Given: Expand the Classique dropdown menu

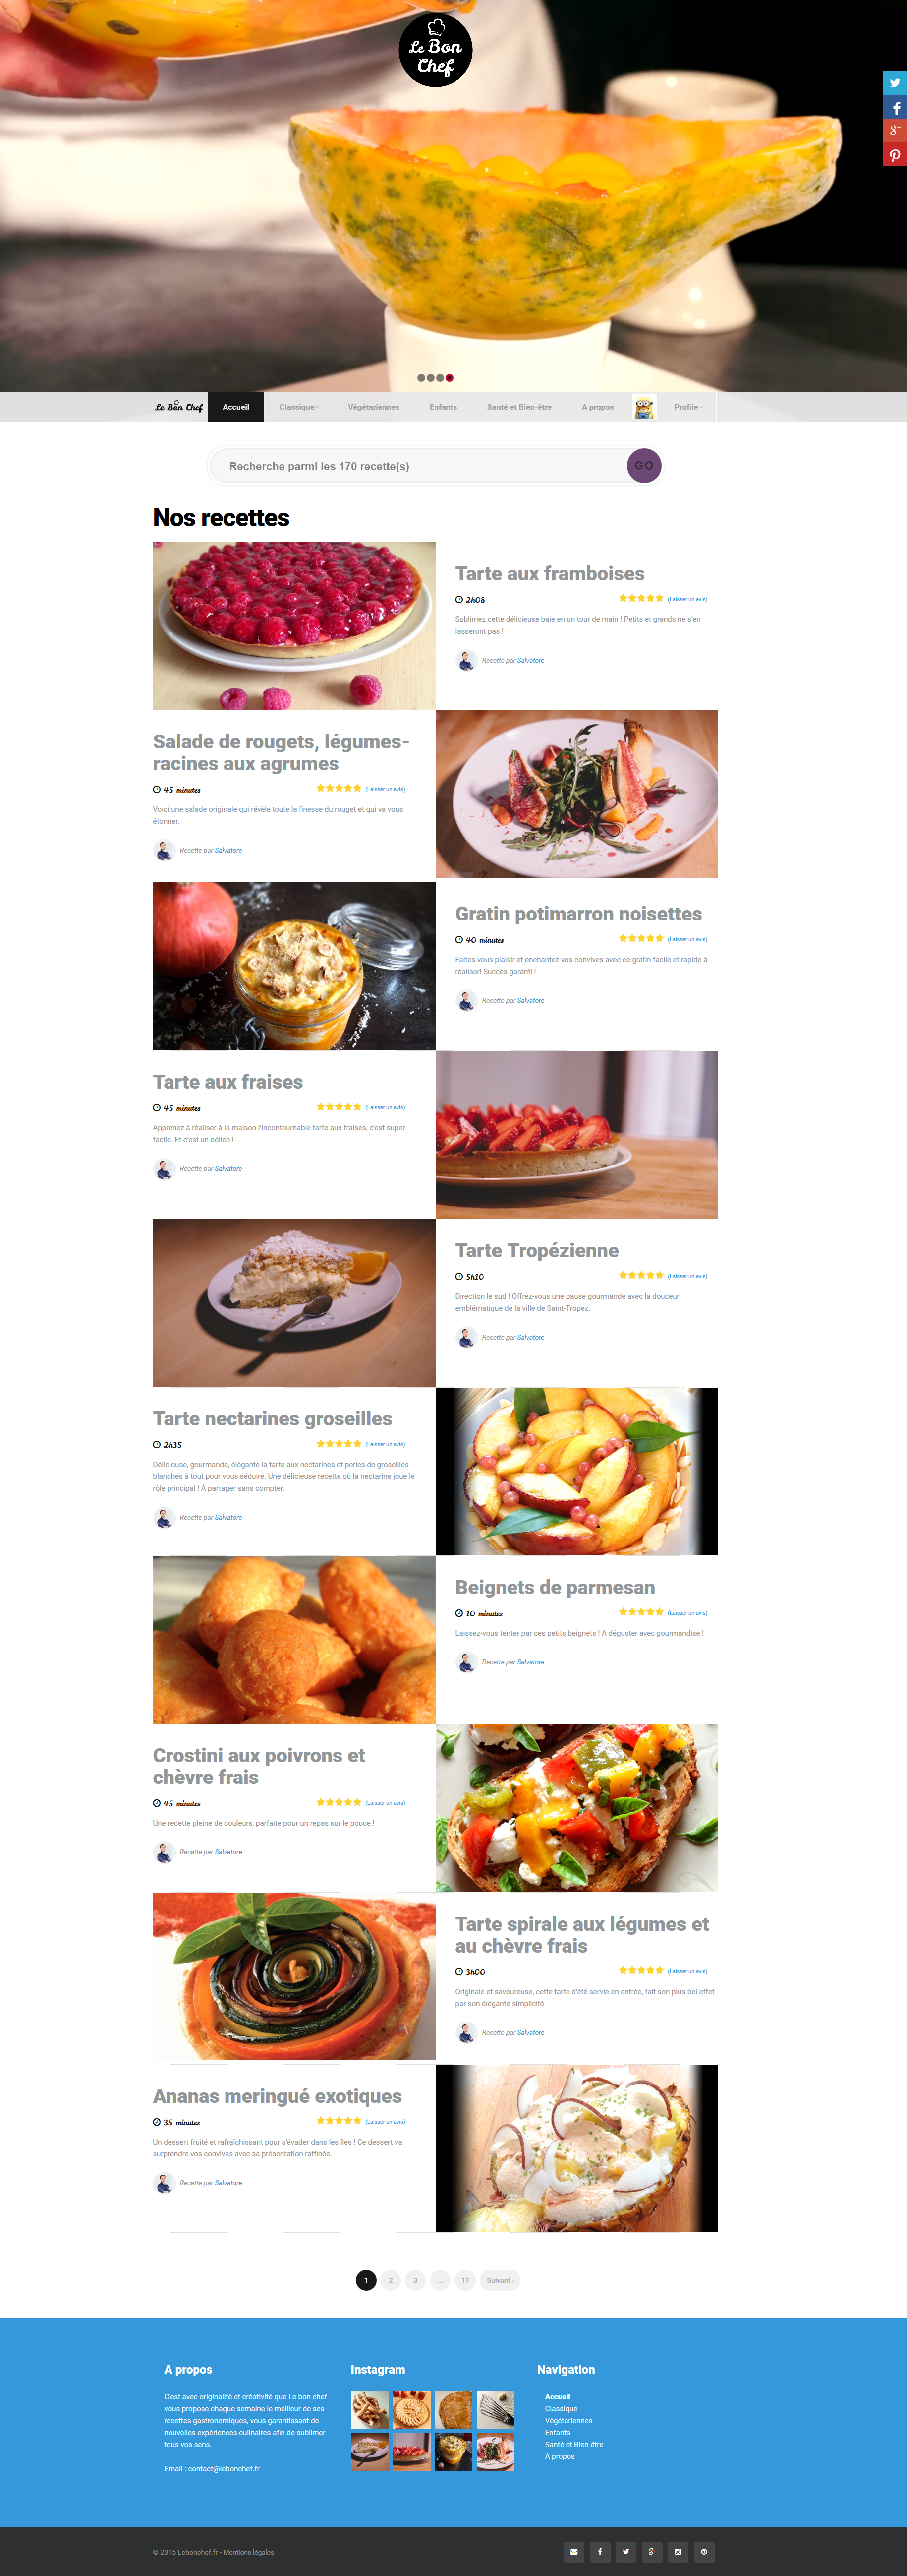Looking at the screenshot, I should coord(299,407).
